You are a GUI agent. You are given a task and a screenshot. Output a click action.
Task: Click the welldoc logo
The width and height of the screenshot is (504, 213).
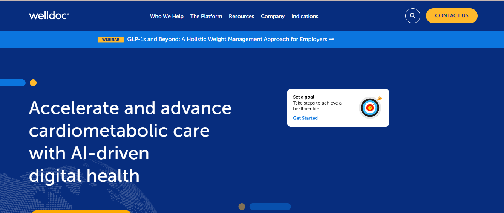click(49, 16)
